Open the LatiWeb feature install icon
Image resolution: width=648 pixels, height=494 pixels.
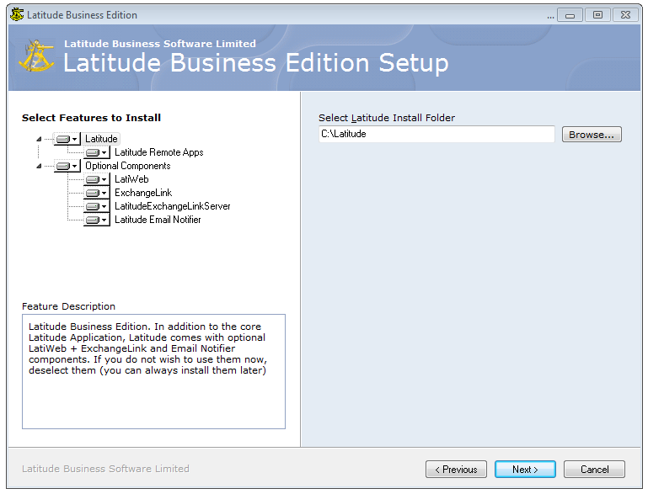[x=96, y=179]
